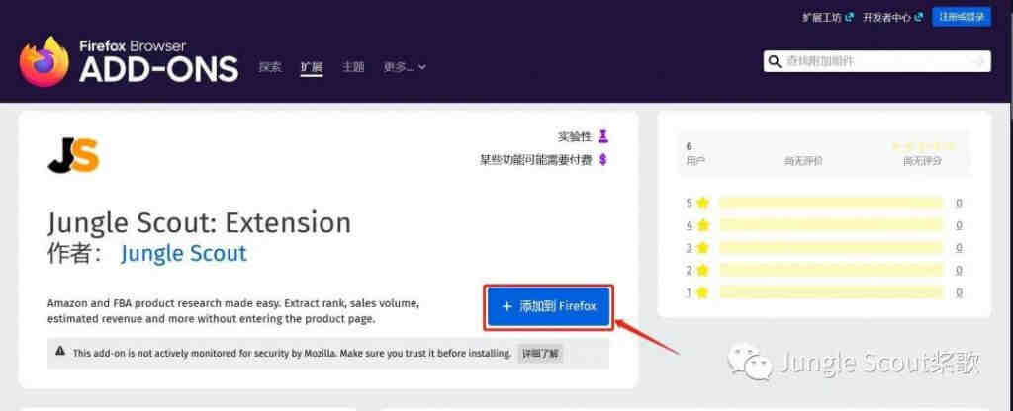Click the count 0 beside 2 stars

tap(959, 270)
